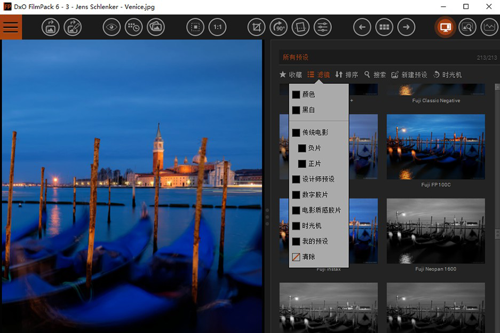Go to previous image arrow
500x333 pixels.
[362, 27]
